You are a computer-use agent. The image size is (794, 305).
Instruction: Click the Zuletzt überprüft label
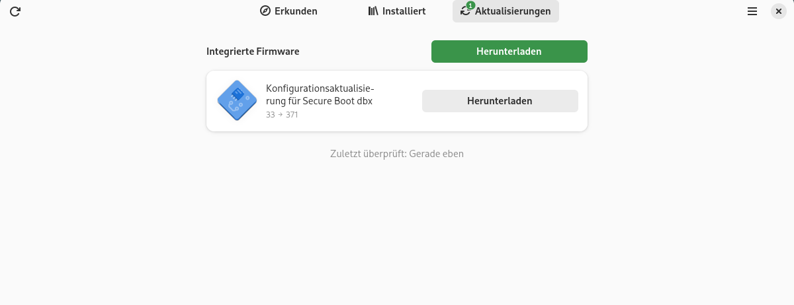point(368,154)
